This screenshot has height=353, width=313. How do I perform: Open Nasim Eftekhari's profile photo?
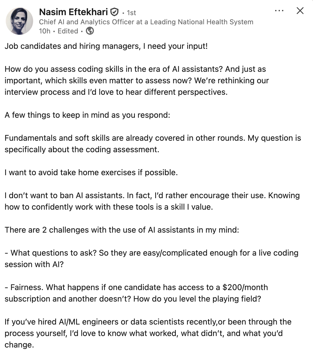(x=19, y=21)
